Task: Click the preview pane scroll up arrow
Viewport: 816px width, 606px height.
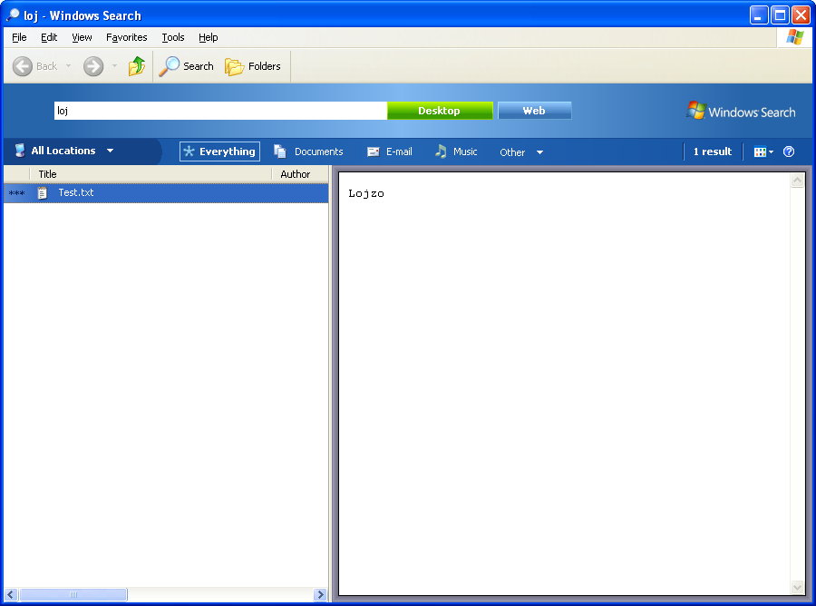Action: (x=797, y=181)
